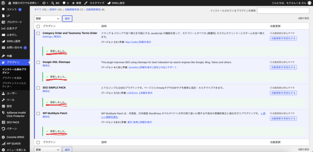The image size is (313, 152).
Task: Click the plus icon for 新規
Action: (73, 3)
